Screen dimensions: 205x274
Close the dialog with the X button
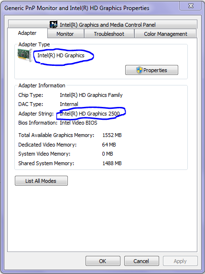coord(191,6)
